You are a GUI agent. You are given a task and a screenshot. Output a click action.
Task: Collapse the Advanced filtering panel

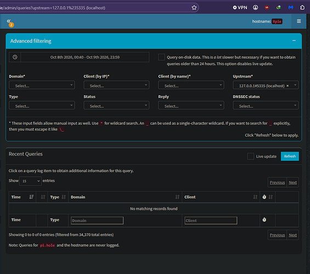(x=294, y=41)
